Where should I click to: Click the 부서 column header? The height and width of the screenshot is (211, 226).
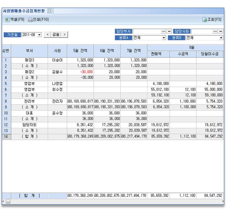point(29,51)
